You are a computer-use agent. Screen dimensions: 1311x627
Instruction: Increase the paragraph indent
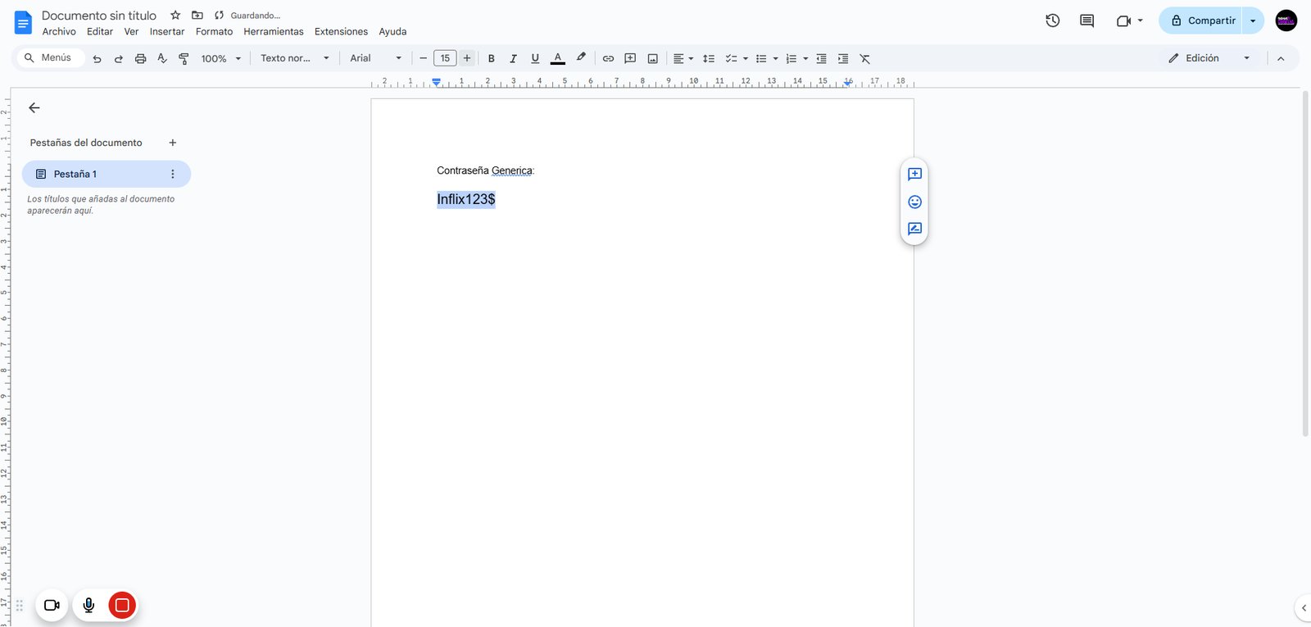[x=843, y=58]
